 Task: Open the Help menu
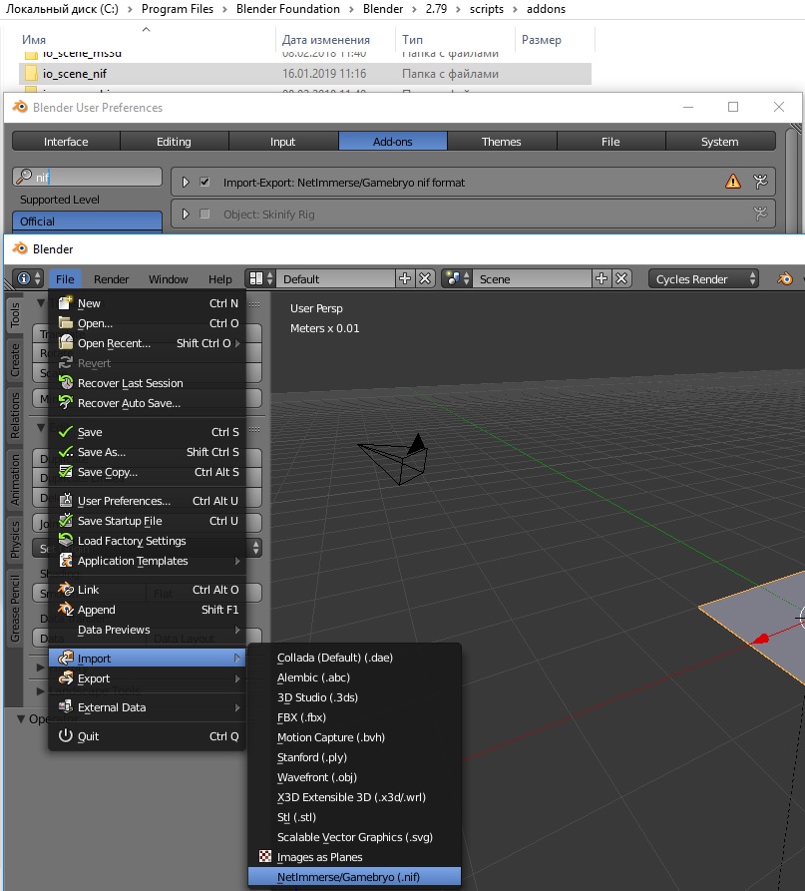pos(219,279)
